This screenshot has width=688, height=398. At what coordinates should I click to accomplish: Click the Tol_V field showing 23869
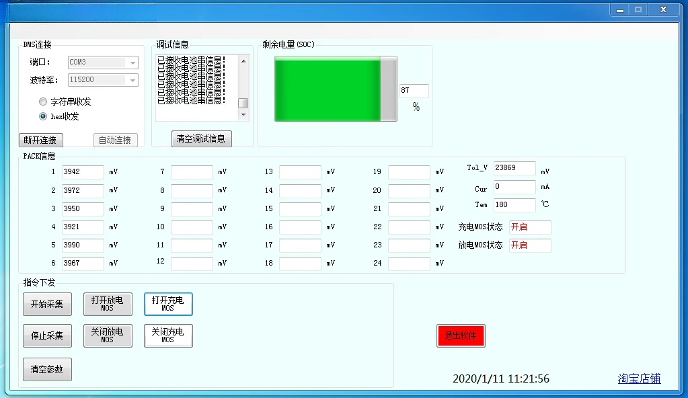pos(514,168)
